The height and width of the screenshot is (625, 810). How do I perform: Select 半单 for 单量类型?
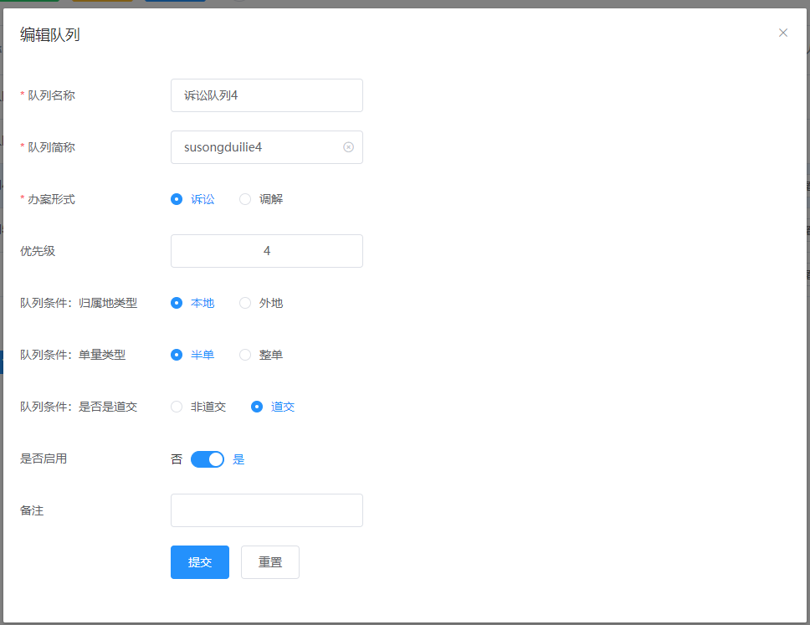click(x=192, y=355)
